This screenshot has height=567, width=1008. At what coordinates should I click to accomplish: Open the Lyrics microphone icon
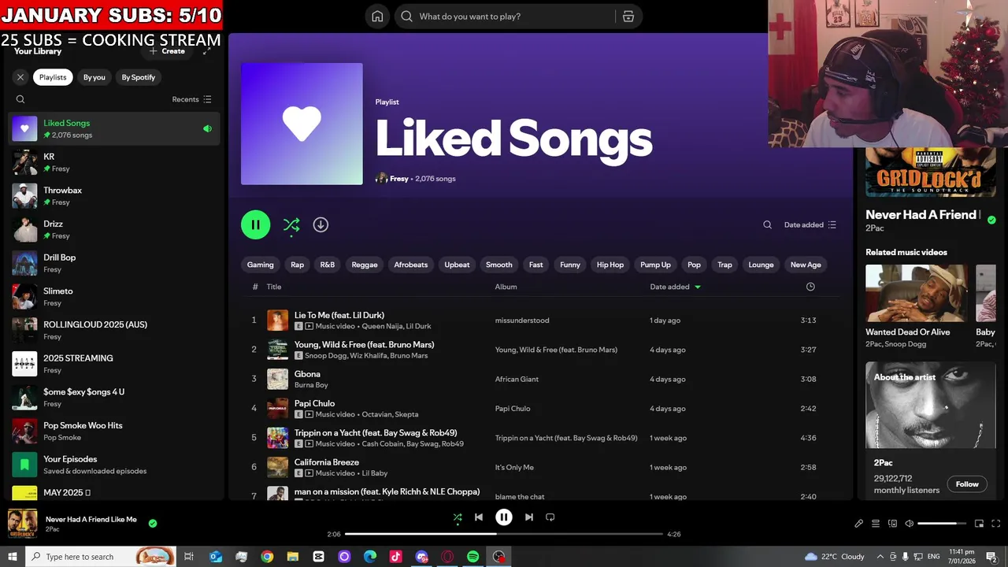859,524
